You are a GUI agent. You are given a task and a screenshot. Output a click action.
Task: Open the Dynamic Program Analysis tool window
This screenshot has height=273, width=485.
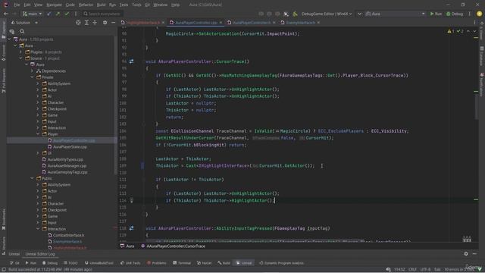pos(281,263)
